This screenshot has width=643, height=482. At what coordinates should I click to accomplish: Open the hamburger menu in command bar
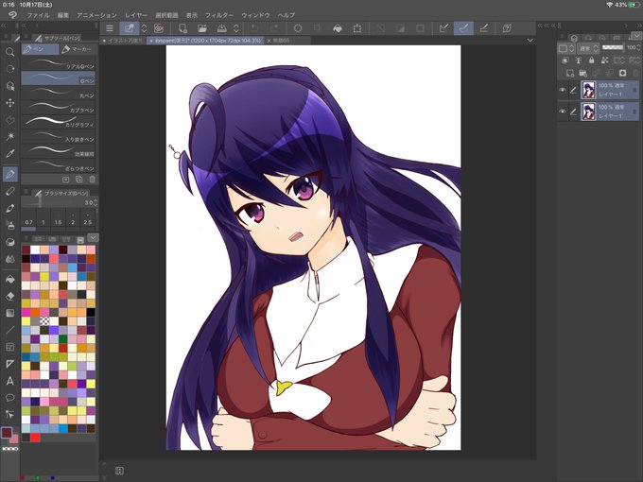pos(110,28)
